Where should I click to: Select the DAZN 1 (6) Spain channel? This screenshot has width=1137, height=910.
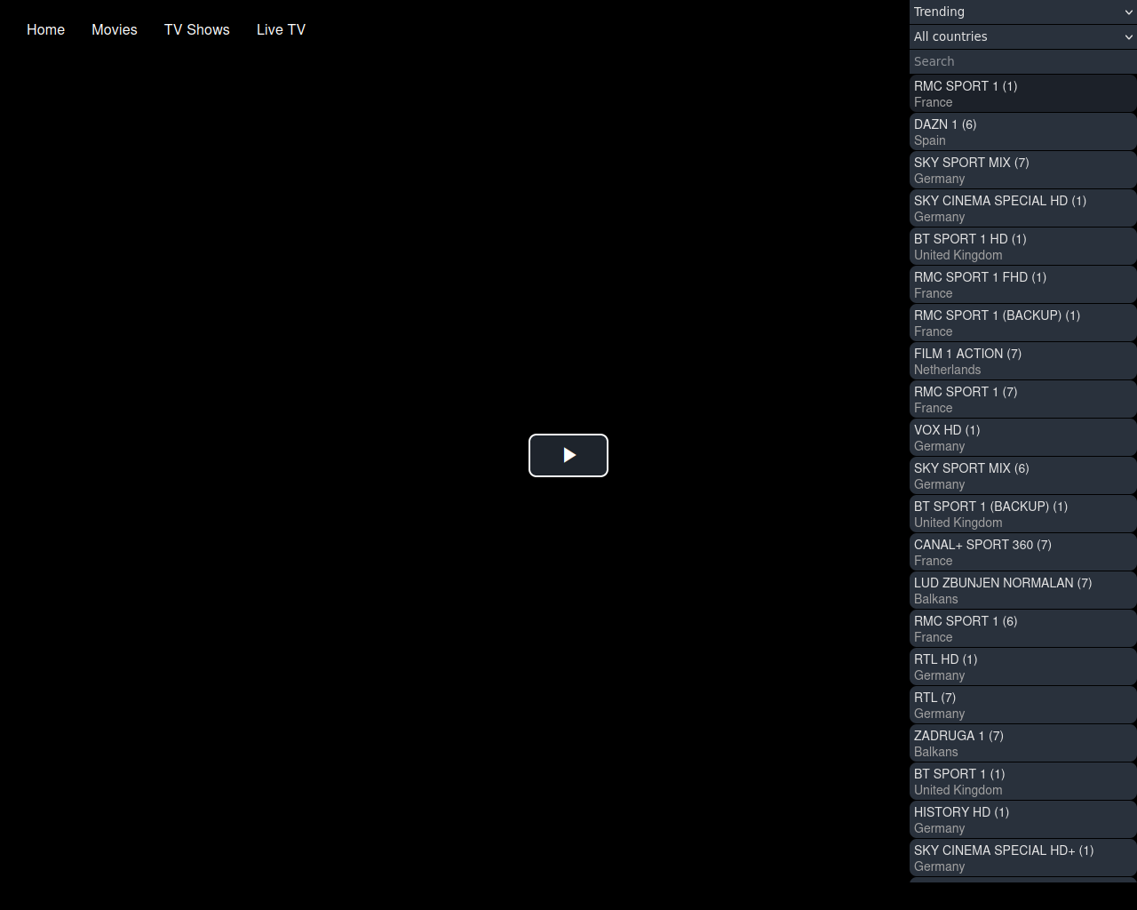1023,132
